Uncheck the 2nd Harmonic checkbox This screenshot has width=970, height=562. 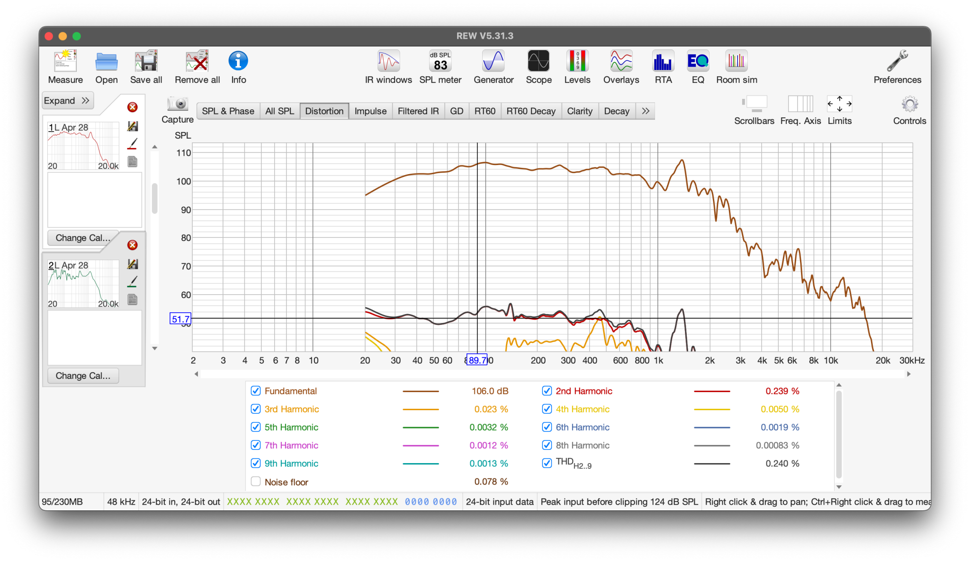point(547,391)
